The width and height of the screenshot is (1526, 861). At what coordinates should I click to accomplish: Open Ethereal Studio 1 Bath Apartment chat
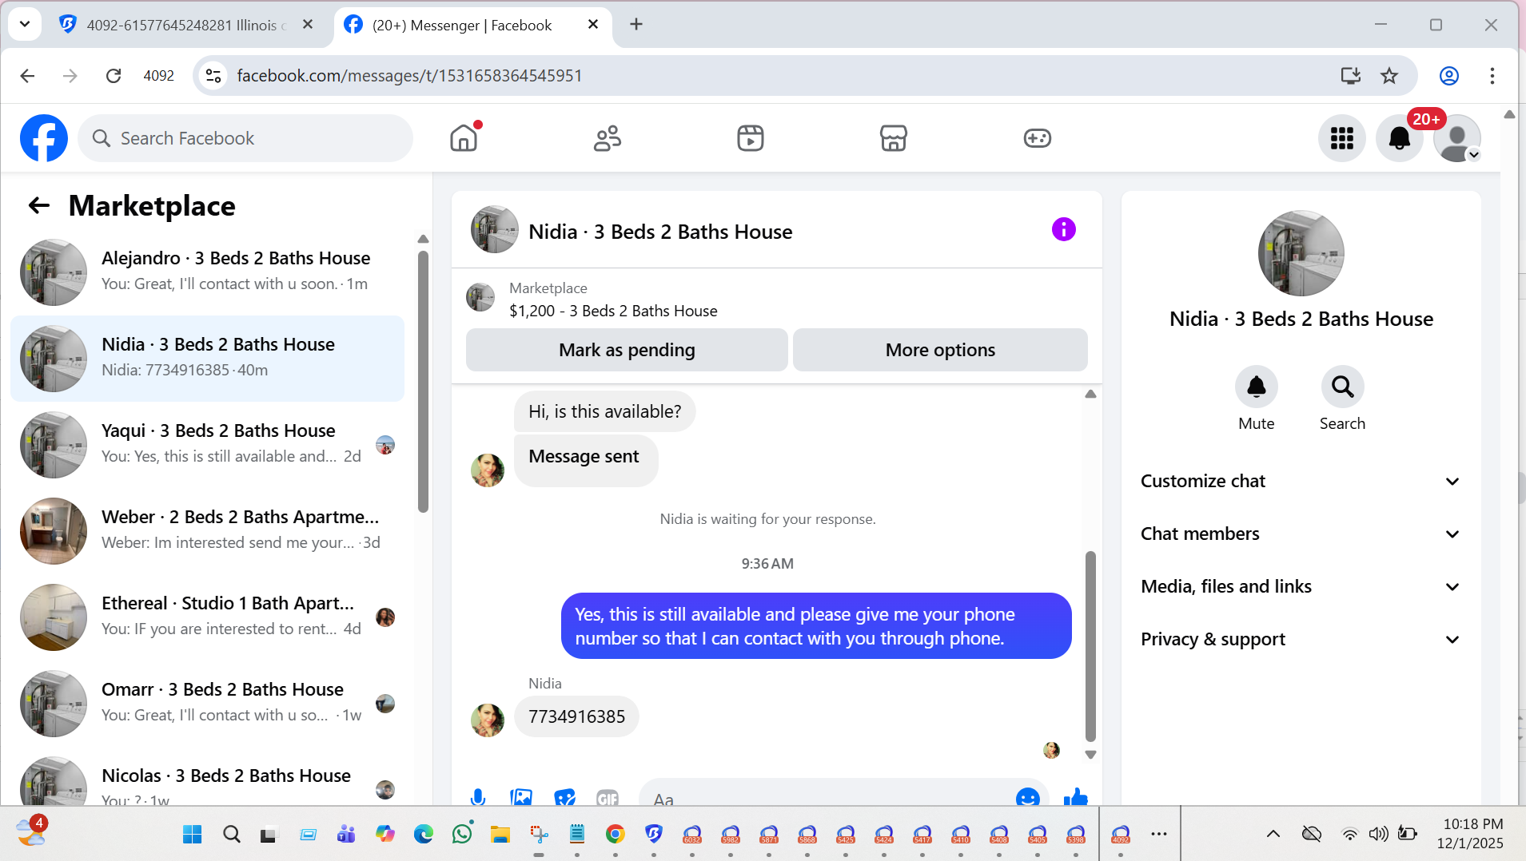[208, 617]
